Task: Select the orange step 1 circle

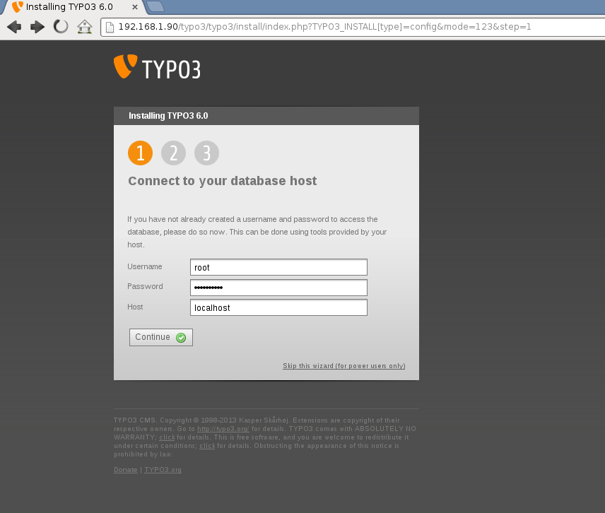Action: pos(140,153)
